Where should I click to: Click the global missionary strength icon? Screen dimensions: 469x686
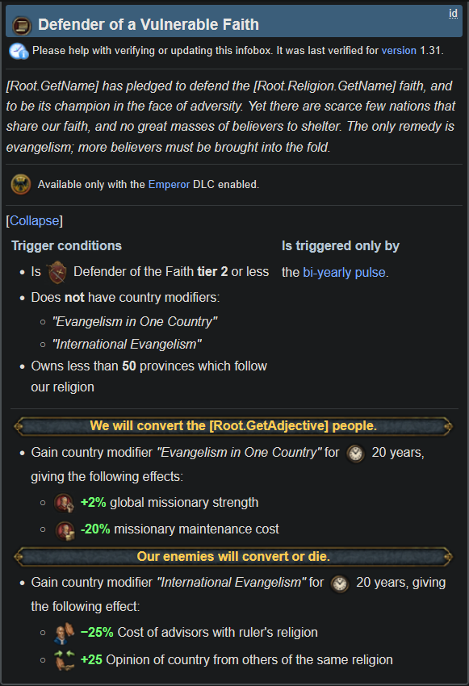pos(64,503)
